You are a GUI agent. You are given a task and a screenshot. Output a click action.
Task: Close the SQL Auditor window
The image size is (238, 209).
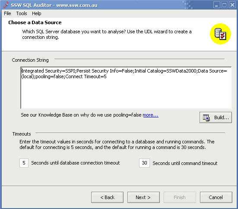(232, 5)
